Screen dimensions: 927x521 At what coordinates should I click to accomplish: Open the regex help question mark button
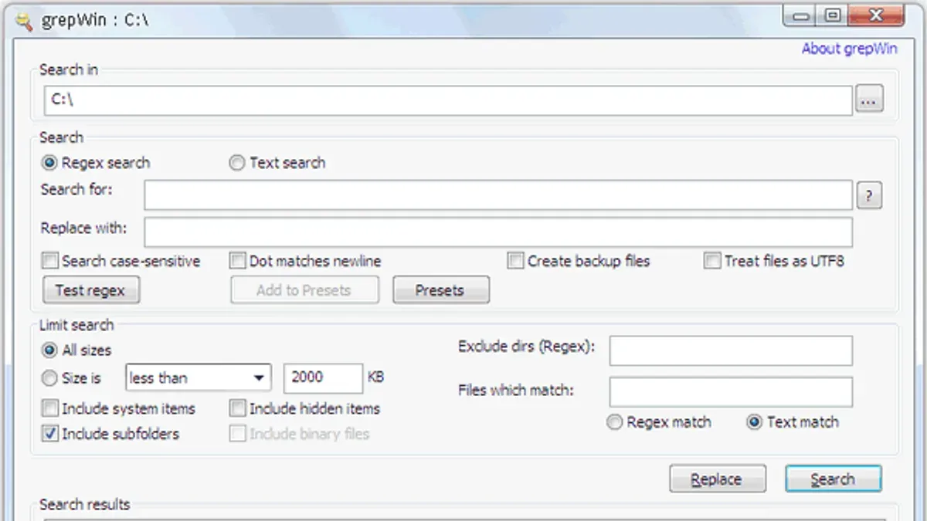[x=869, y=196]
